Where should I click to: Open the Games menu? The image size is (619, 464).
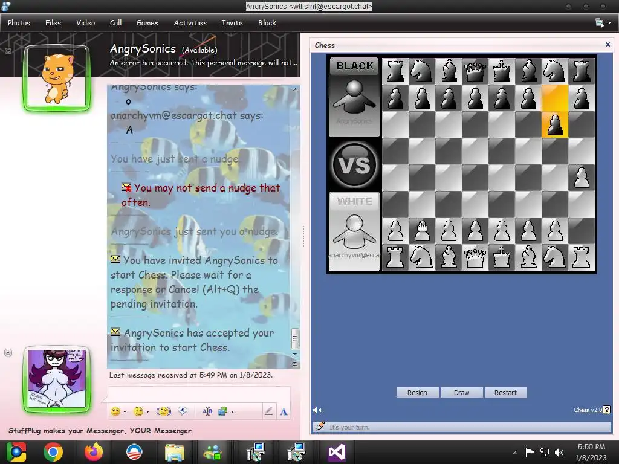coord(147,23)
